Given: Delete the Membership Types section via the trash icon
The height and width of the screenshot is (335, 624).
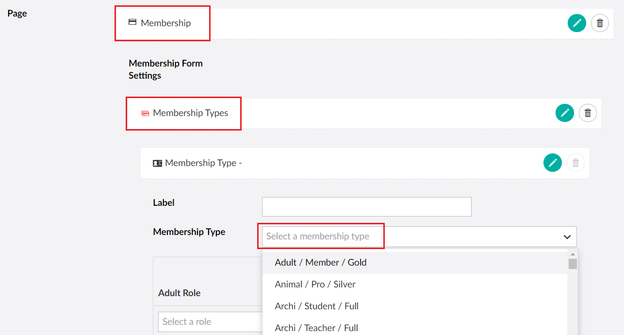Looking at the screenshot, I should click(x=588, y=113).
